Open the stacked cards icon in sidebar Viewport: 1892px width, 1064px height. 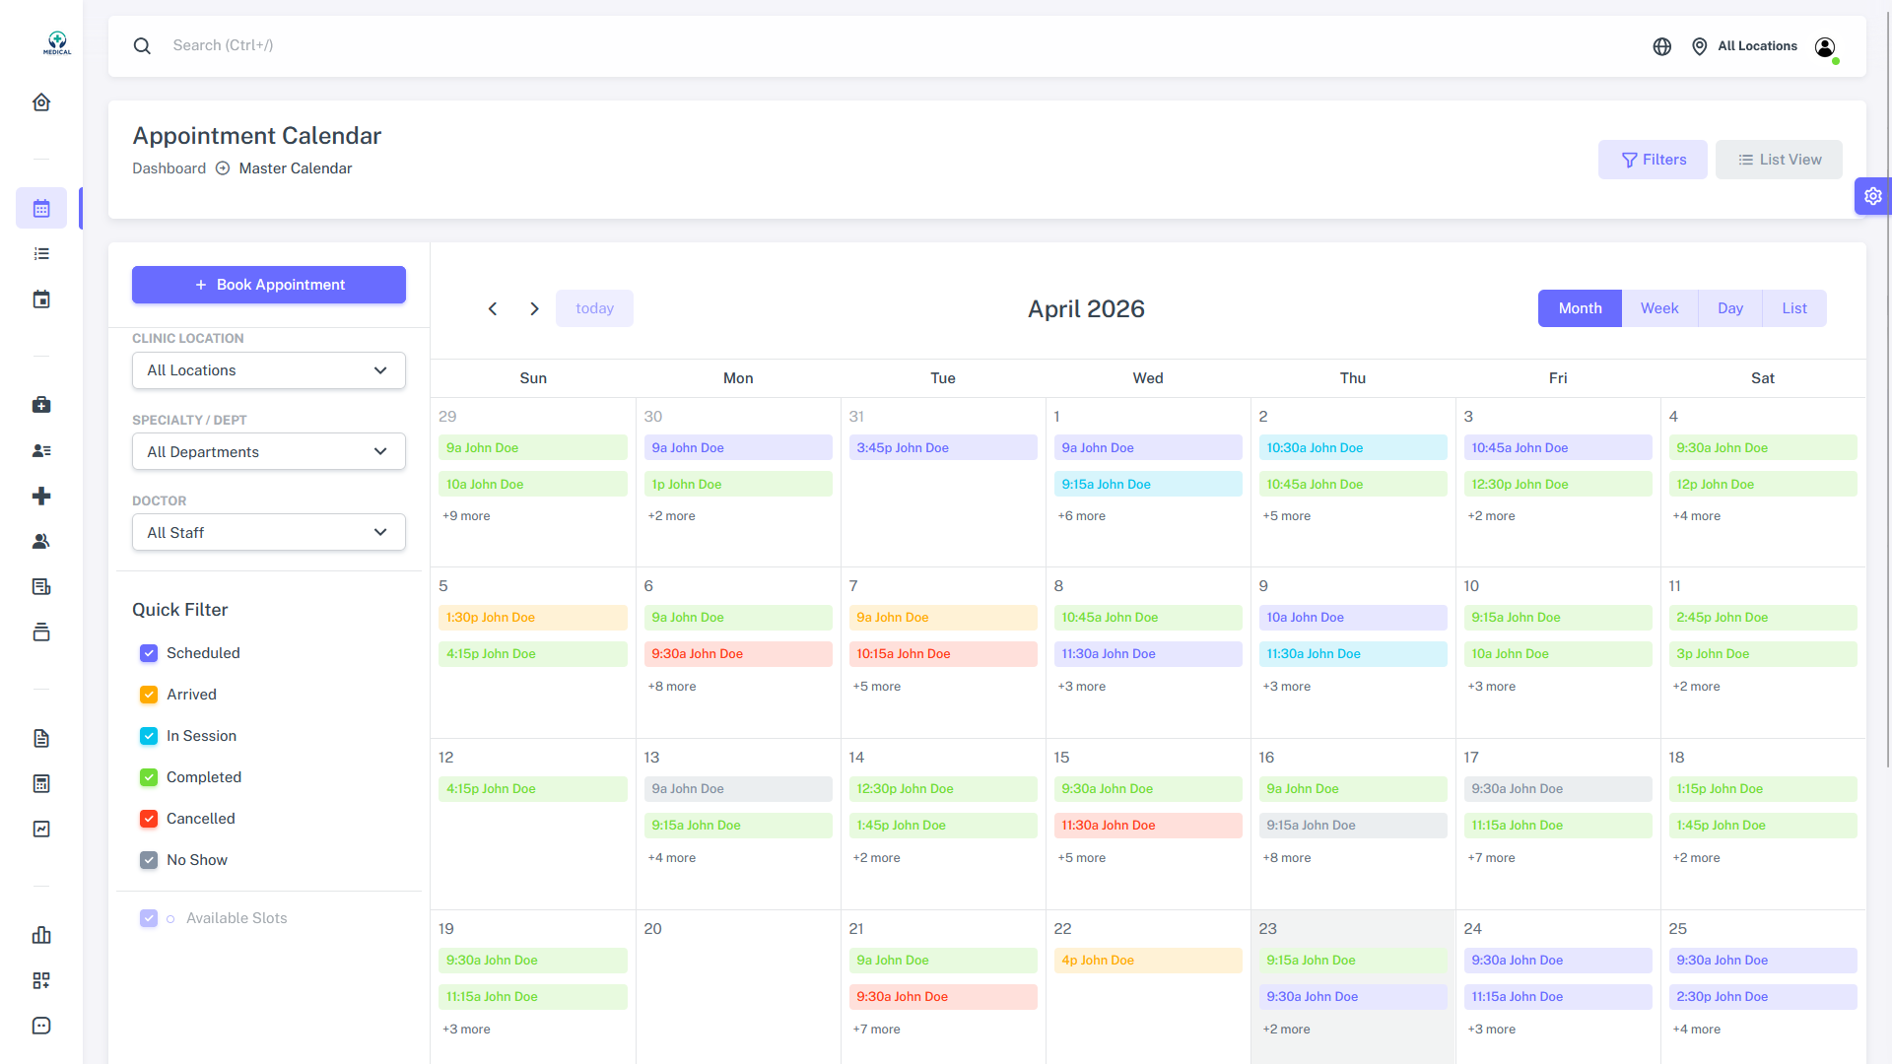click(x=41, y=632)
